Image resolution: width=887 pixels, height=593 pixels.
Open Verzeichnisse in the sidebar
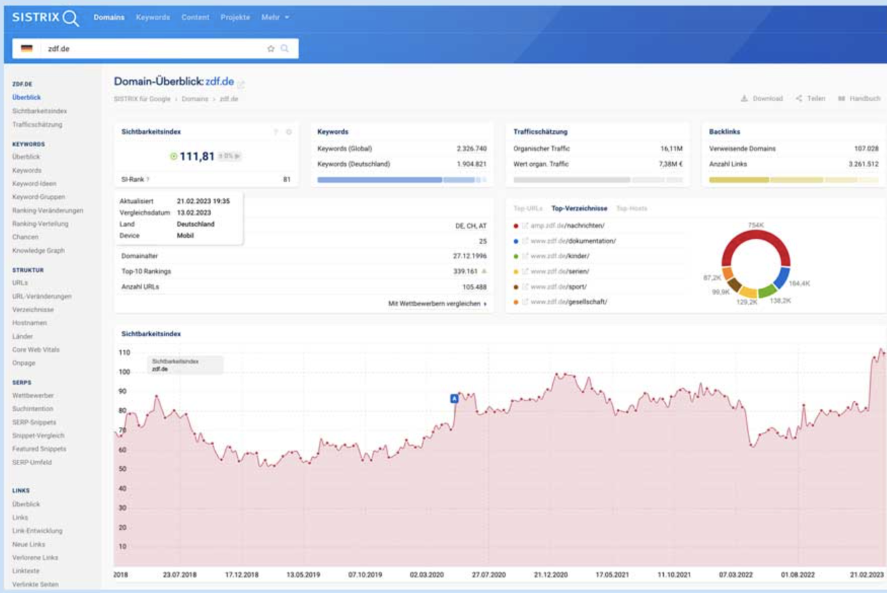pos(33,310)
